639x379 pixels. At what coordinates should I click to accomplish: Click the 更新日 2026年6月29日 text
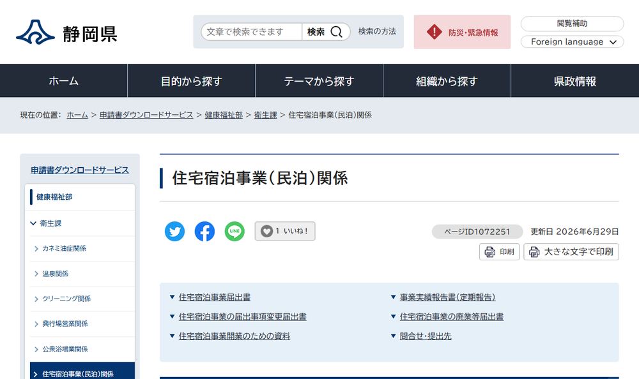point(574,232)
